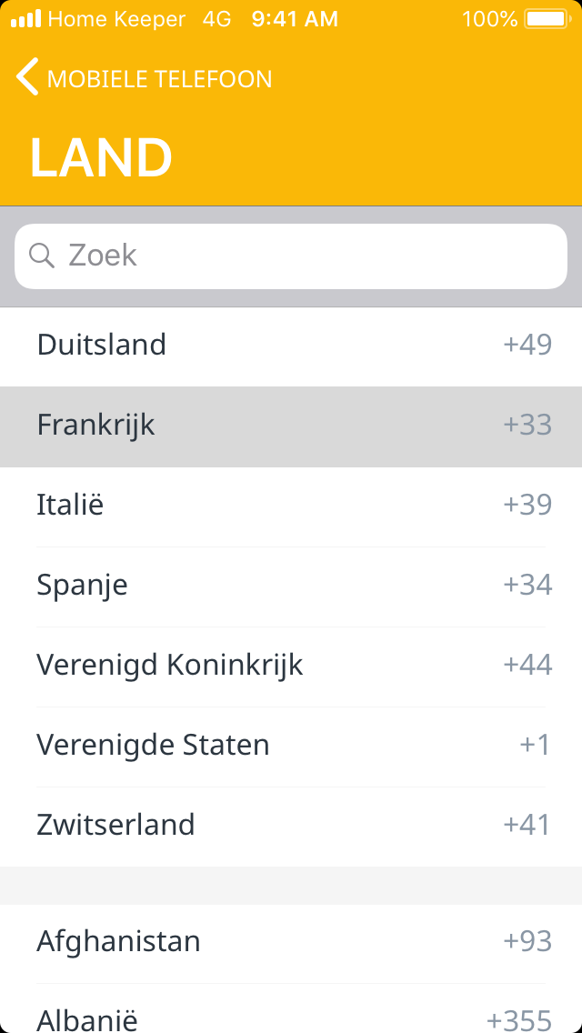Viewport: 582px width, 1033px height.
Task: Click the search magnifier icon
Action: click(42, 256)
